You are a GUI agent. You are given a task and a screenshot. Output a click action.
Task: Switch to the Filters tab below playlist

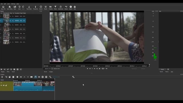pos(8,72)
